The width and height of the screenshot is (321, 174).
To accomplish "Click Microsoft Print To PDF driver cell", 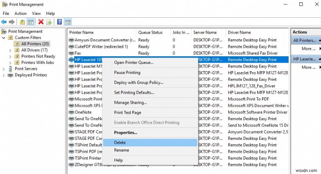I will point(248,99).
